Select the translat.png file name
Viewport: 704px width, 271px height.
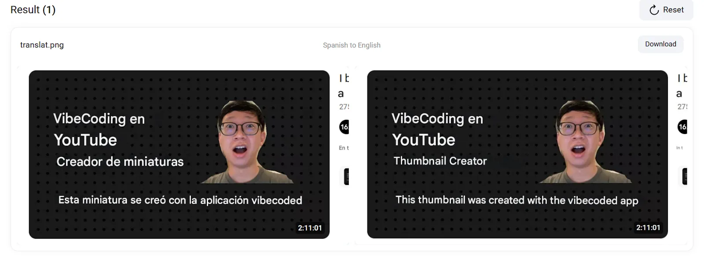coord(42,45)
